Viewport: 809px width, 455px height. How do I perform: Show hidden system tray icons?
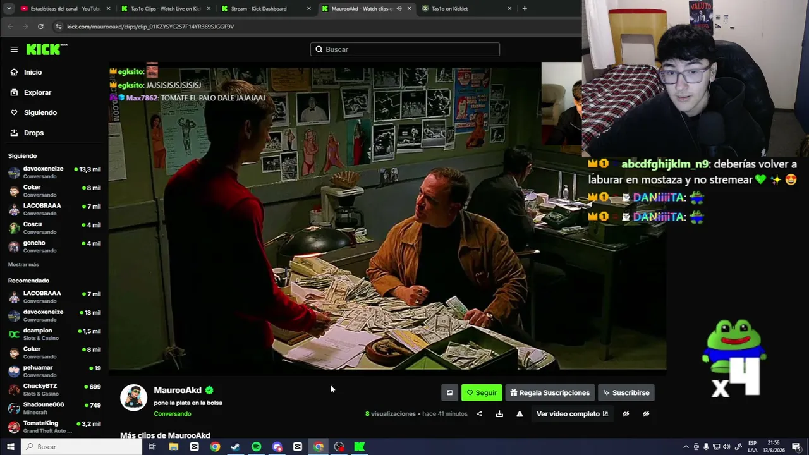point(686,447)
